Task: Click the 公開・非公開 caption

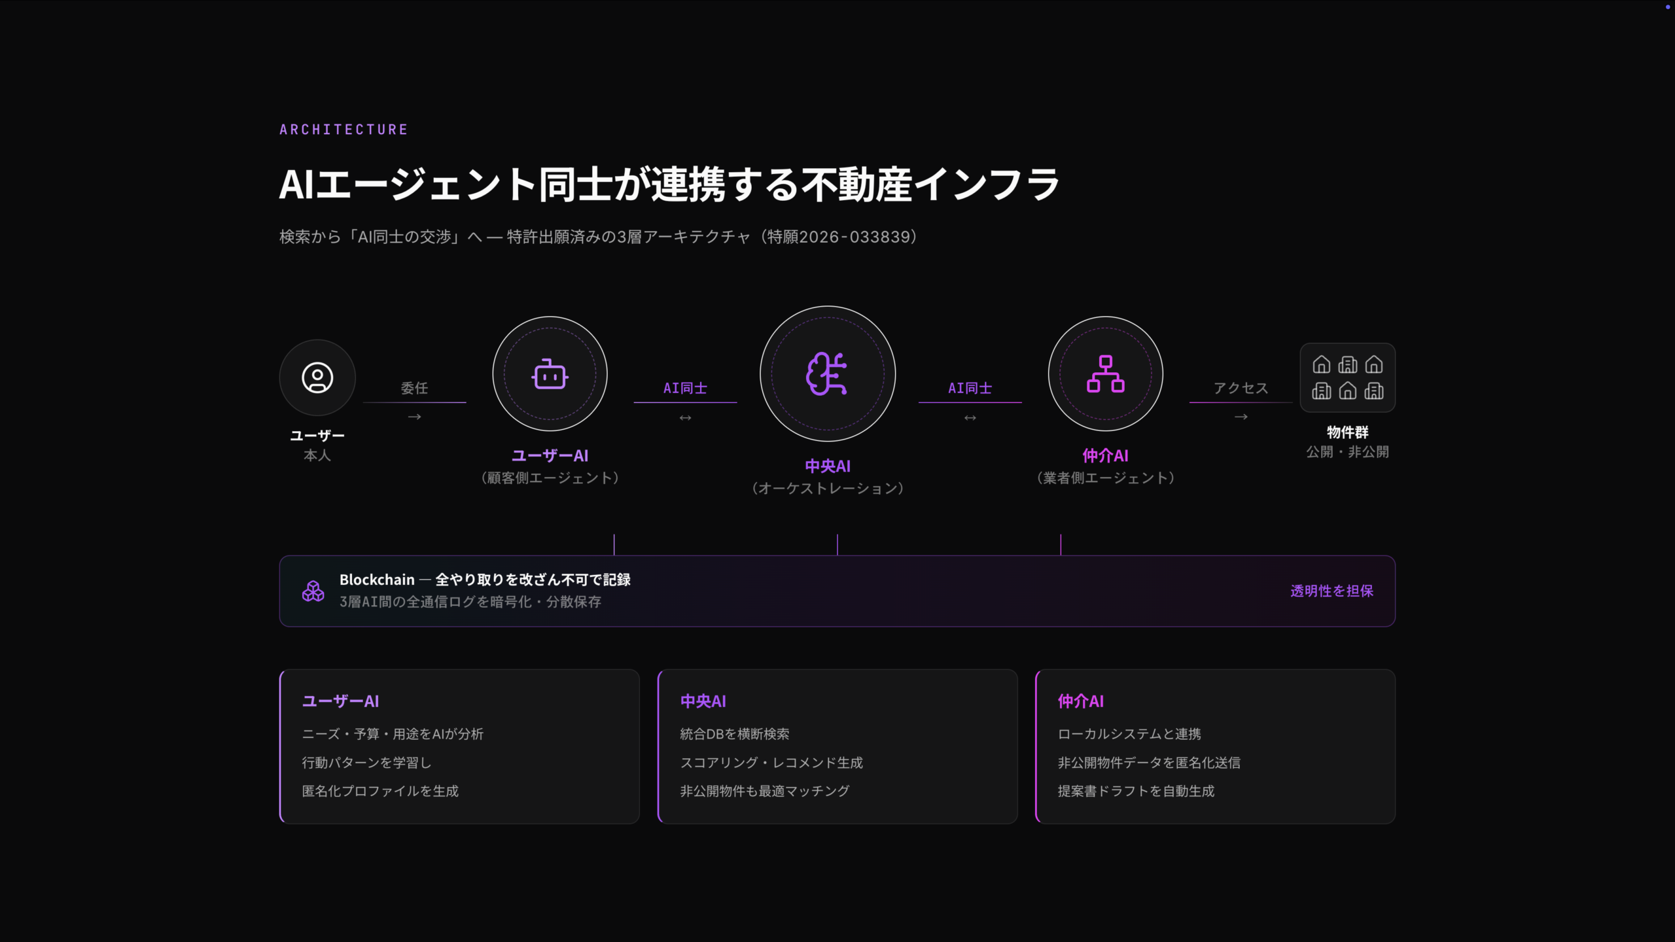Action: pos(1347,452)
